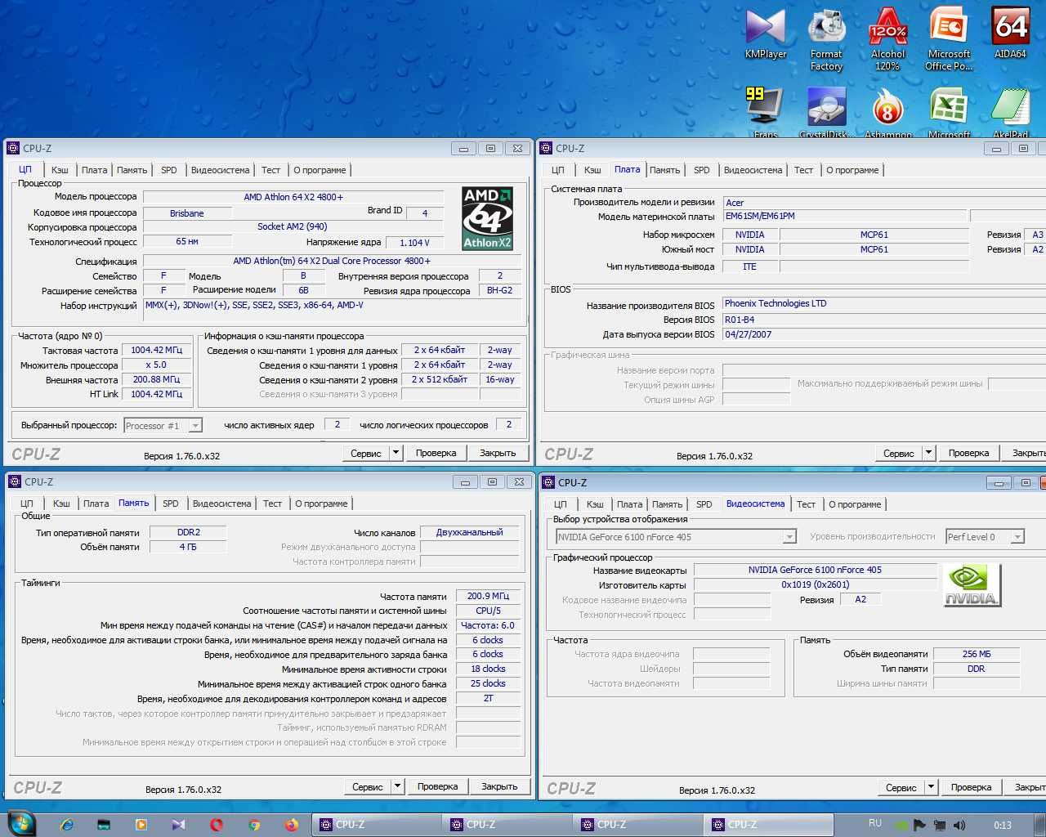
Task: Click the motherboard model EM61SM/EM61PM field
Action: (x=844, y=217)
